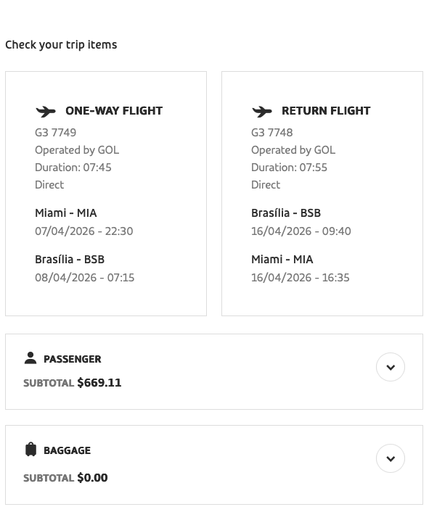Click the passenger subtotal $669.11
The image size is (437, 520).
tap(99, 383)
